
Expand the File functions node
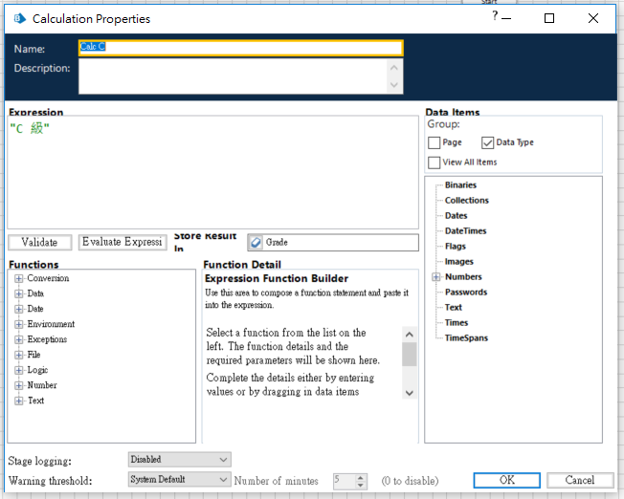click(x=19, y=355)
